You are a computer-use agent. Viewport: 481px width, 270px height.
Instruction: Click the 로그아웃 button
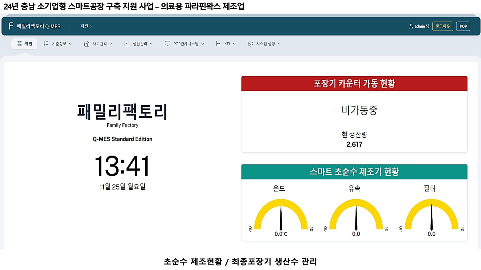443,26
